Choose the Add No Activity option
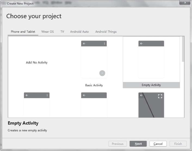The width and height of the screenshot is (192, 151). coord(37,62)
